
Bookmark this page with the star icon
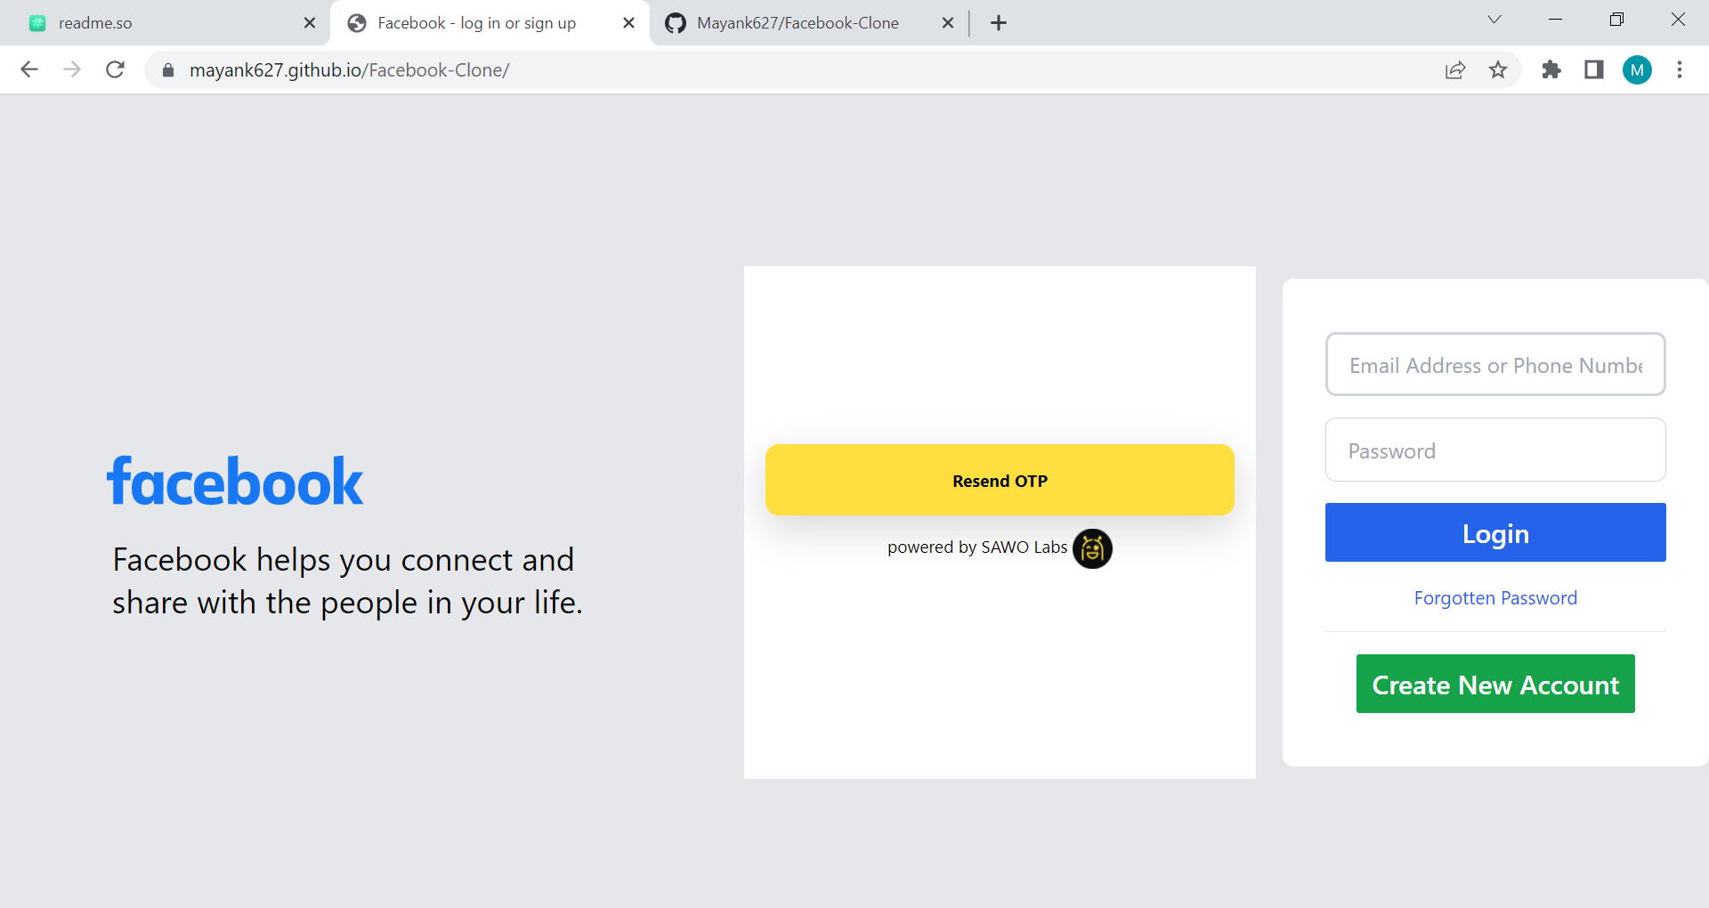point(1498,69)
